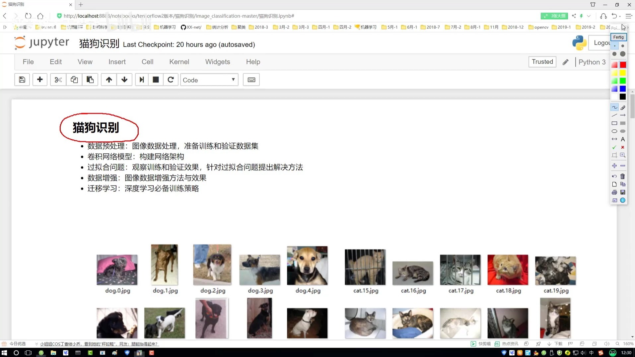635x357 pixels.
Task: Click the Trusted notebook button
Action: click(542, 62)
